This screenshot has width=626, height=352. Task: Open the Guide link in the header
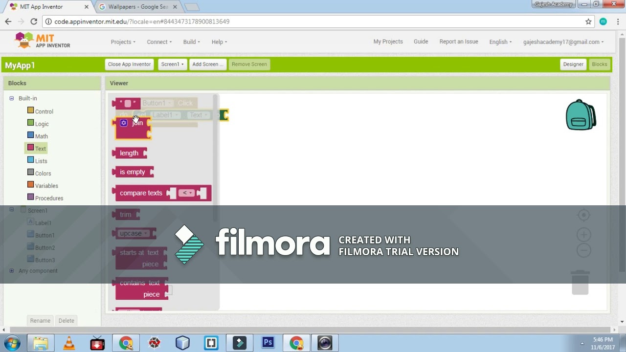[421, 42]
